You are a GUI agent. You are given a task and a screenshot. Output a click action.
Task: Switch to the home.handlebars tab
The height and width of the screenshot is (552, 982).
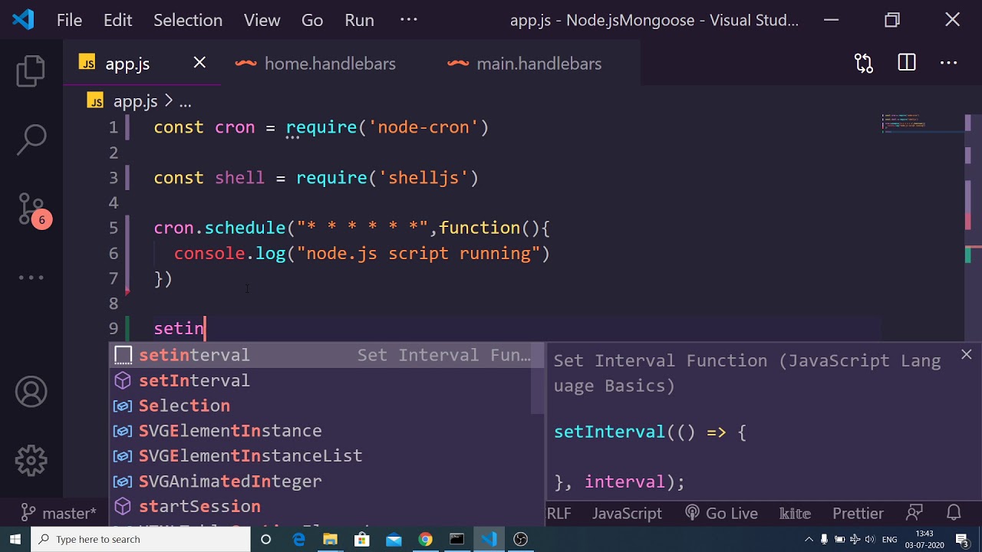pos(329,64)
